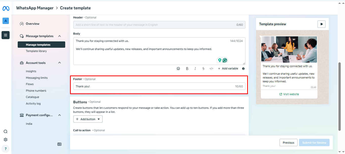Click the Grammarly icon in body field
The image size is (345, 154).
[225, 60]
